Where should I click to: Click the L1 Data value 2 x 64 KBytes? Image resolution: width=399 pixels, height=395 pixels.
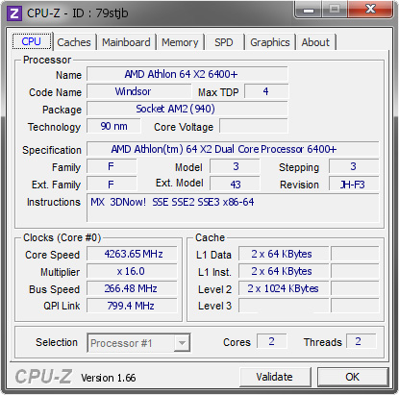coord(284,254)
